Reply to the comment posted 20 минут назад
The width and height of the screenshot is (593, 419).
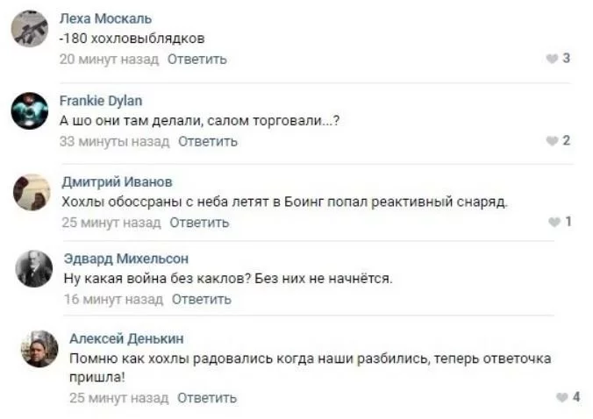[197, 59]
